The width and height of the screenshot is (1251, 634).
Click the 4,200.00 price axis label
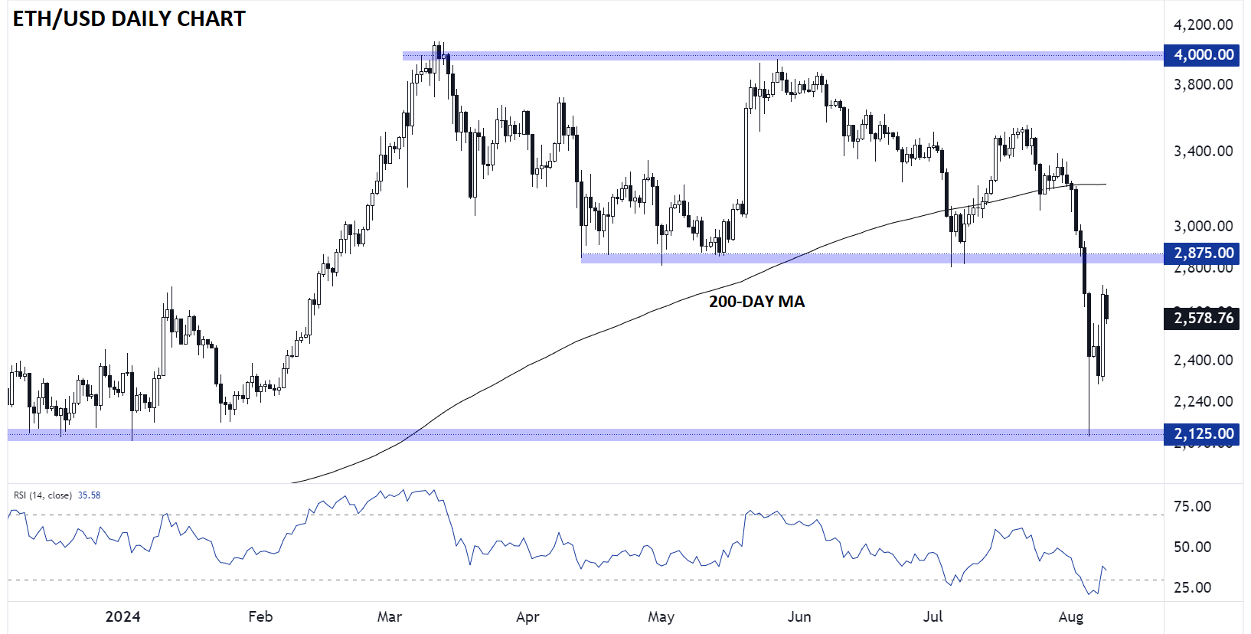(x=1203, y=25)
